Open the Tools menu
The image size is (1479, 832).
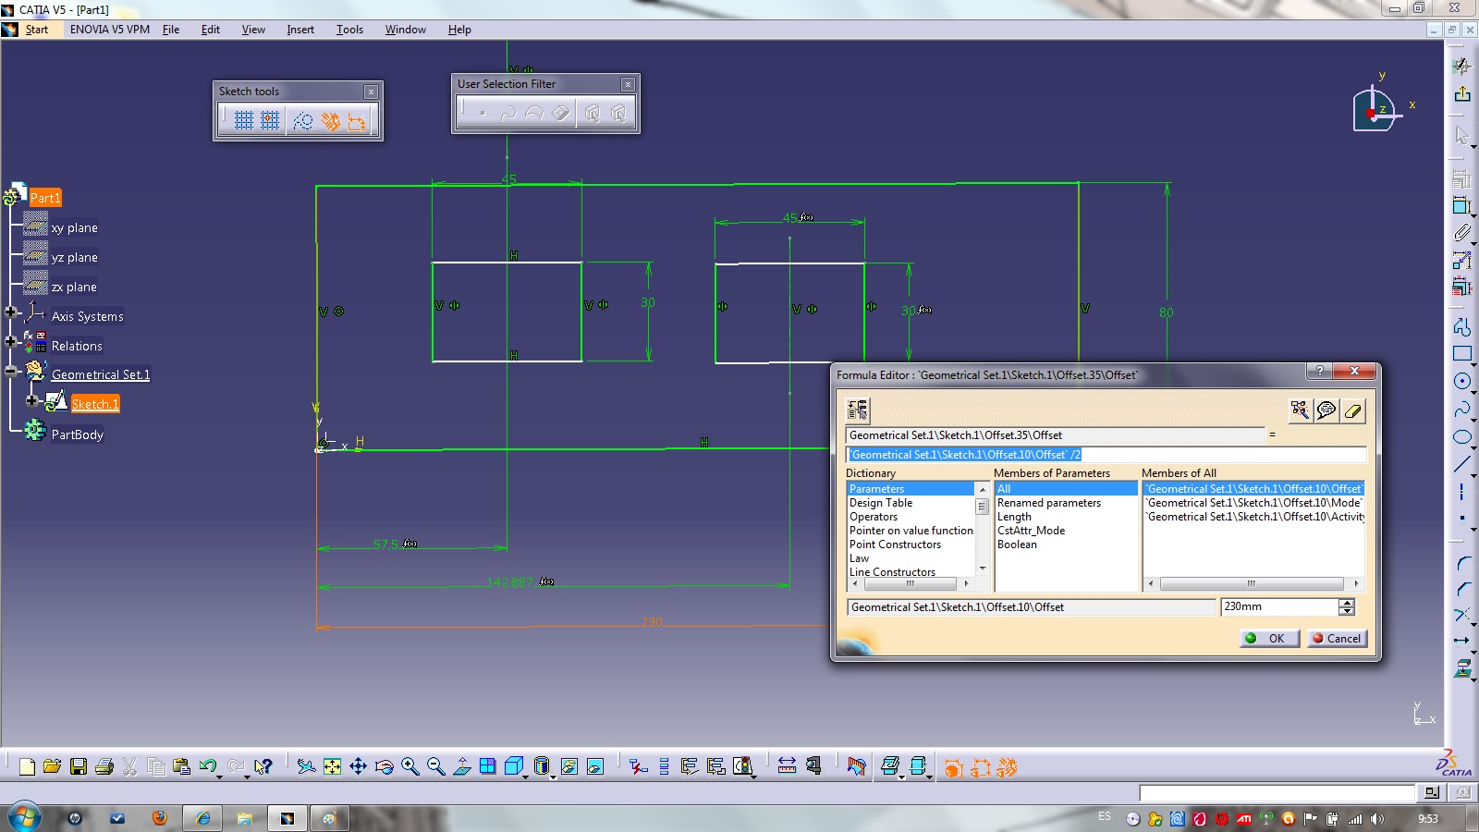349,30
